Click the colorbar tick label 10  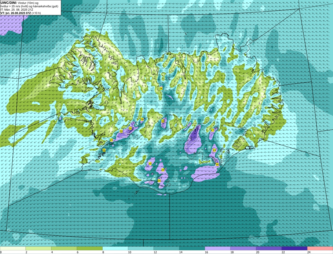coord(130,252)
